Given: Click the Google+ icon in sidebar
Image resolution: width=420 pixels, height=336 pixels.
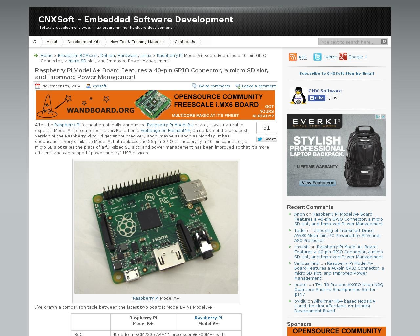Looking at the screenshot, I should pyautogui.click(x=343, y=56).
